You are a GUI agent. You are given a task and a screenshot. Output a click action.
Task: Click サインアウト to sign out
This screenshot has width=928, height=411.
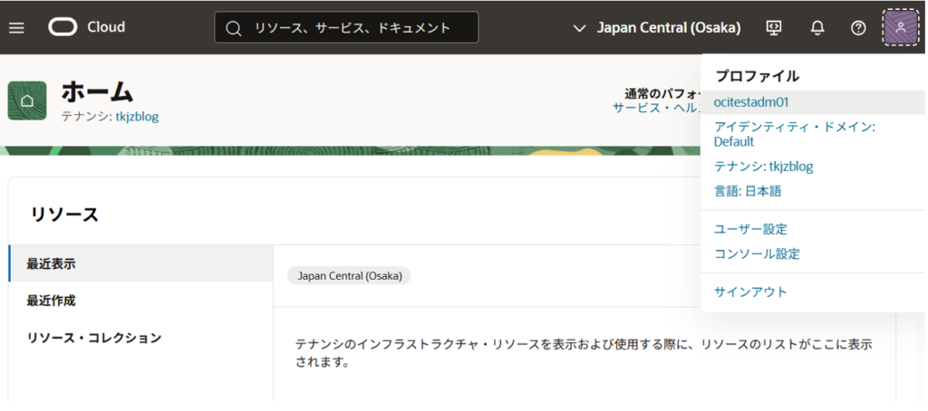pyautogui.click(x=750, y=292)
